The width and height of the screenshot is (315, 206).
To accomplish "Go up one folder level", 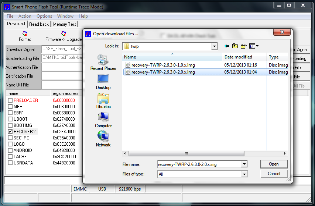I will point(235,46).
